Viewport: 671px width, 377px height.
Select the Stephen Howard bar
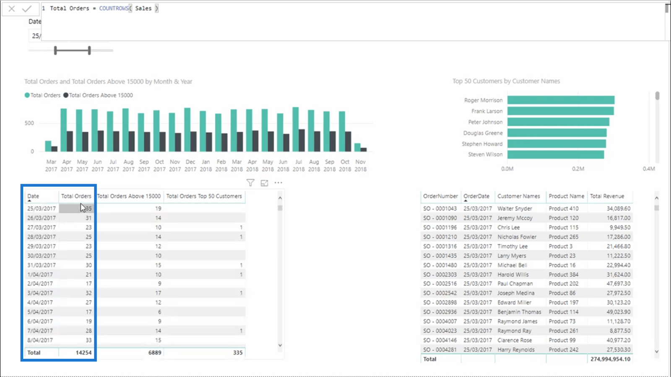[557, 144]
